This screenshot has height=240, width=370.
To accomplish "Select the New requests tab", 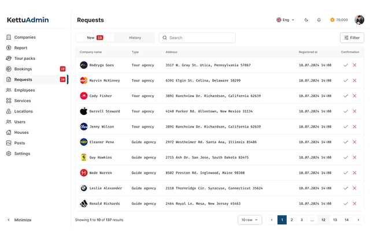I will 95,37.
